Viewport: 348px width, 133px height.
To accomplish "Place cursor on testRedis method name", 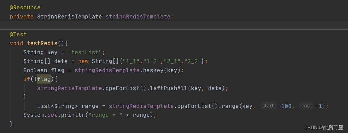I will click(x=42, y=43).
